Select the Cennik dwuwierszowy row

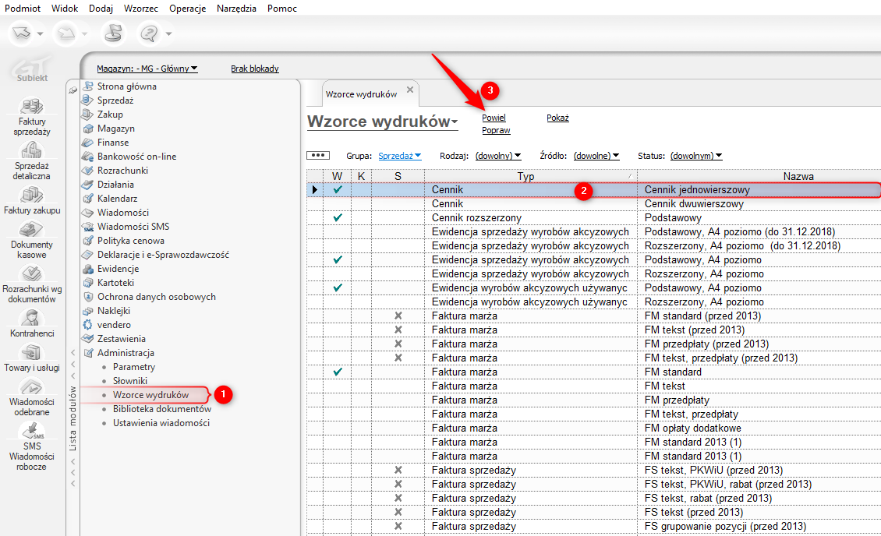(x=594, y=204)
